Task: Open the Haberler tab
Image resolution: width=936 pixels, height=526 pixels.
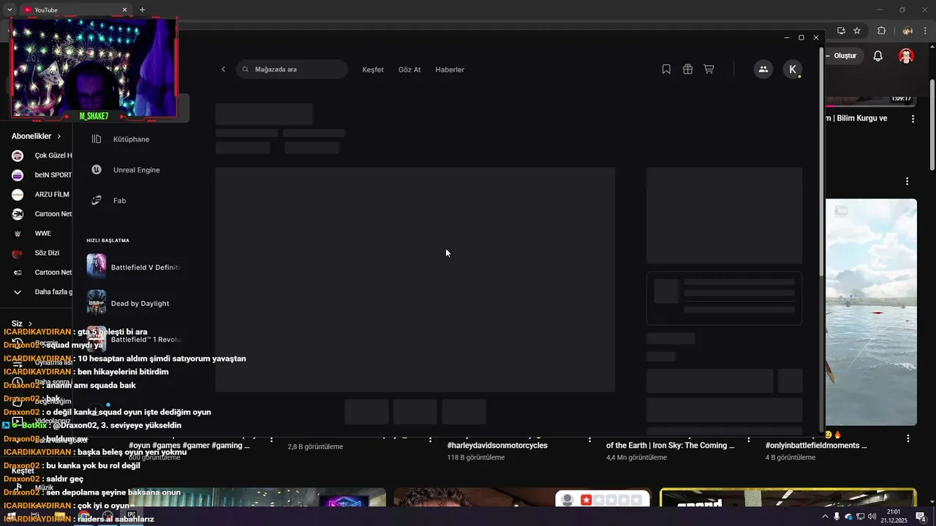Action: point(450,69)
